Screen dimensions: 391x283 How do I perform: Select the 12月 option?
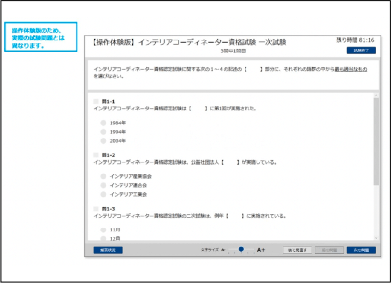click(104, 238)
